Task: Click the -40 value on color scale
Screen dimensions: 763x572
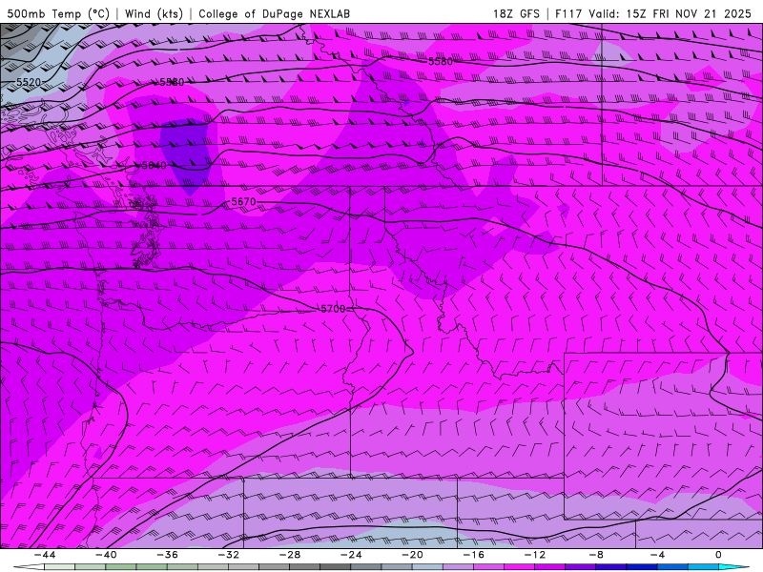Action: click(x=106, y=555)
